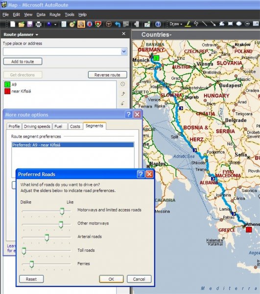The width and height of the screenshot is (260, 294).
Task: Click the Add to route button
Action: 23,62
